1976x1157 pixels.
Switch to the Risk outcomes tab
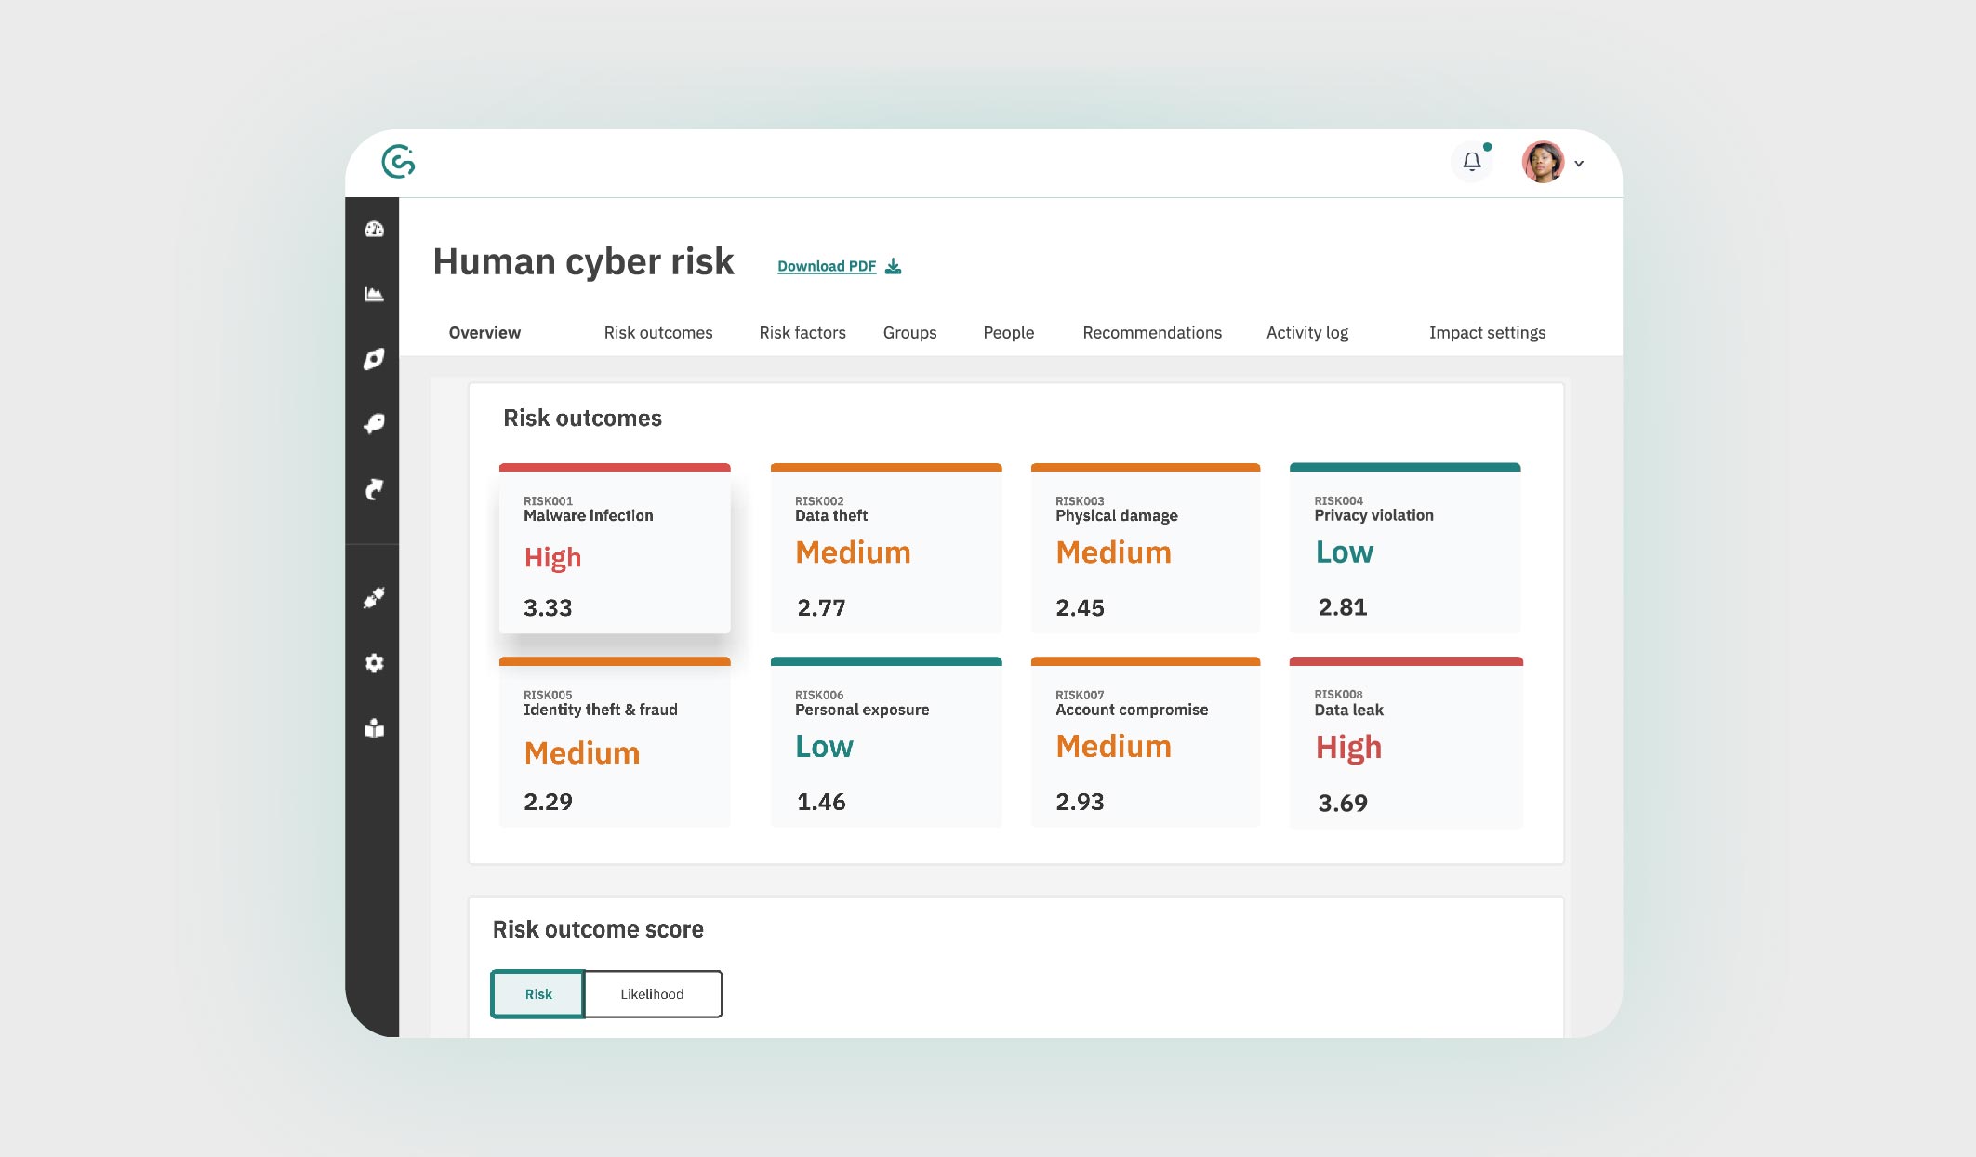(658, 333)
